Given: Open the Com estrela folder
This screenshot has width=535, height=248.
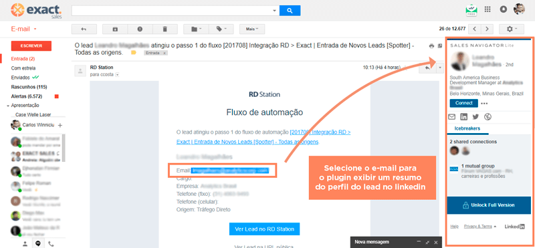Looking at the screenshot, I should 23,68.
